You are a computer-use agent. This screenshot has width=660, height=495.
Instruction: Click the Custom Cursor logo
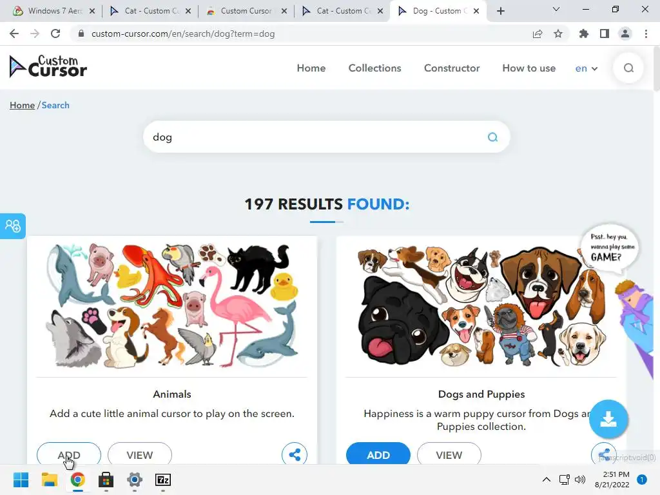pos(48,66)
